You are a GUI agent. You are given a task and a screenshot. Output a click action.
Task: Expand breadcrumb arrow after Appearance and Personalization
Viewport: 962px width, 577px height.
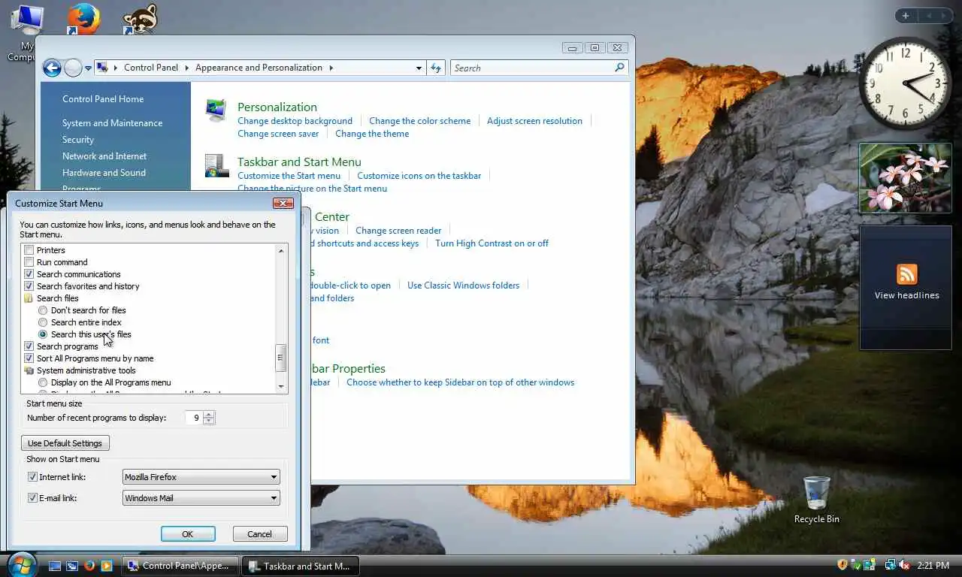pyautogui.click(x=331, y=68)
